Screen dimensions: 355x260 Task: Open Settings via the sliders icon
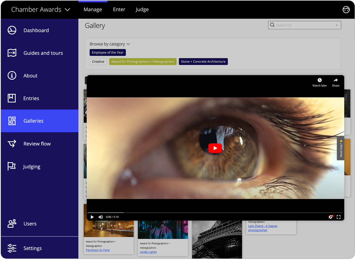coord(12,248)
